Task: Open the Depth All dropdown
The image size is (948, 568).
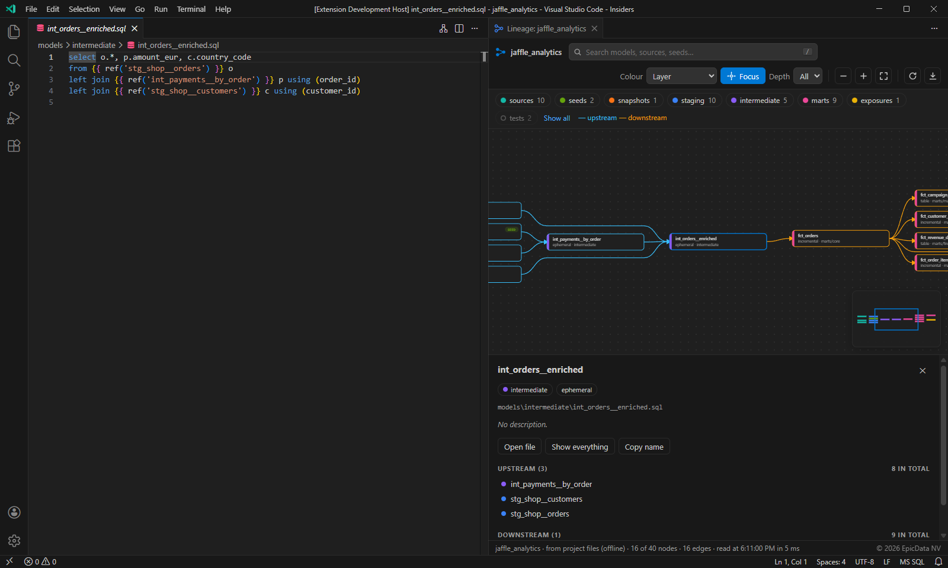Action: [808, 76]
